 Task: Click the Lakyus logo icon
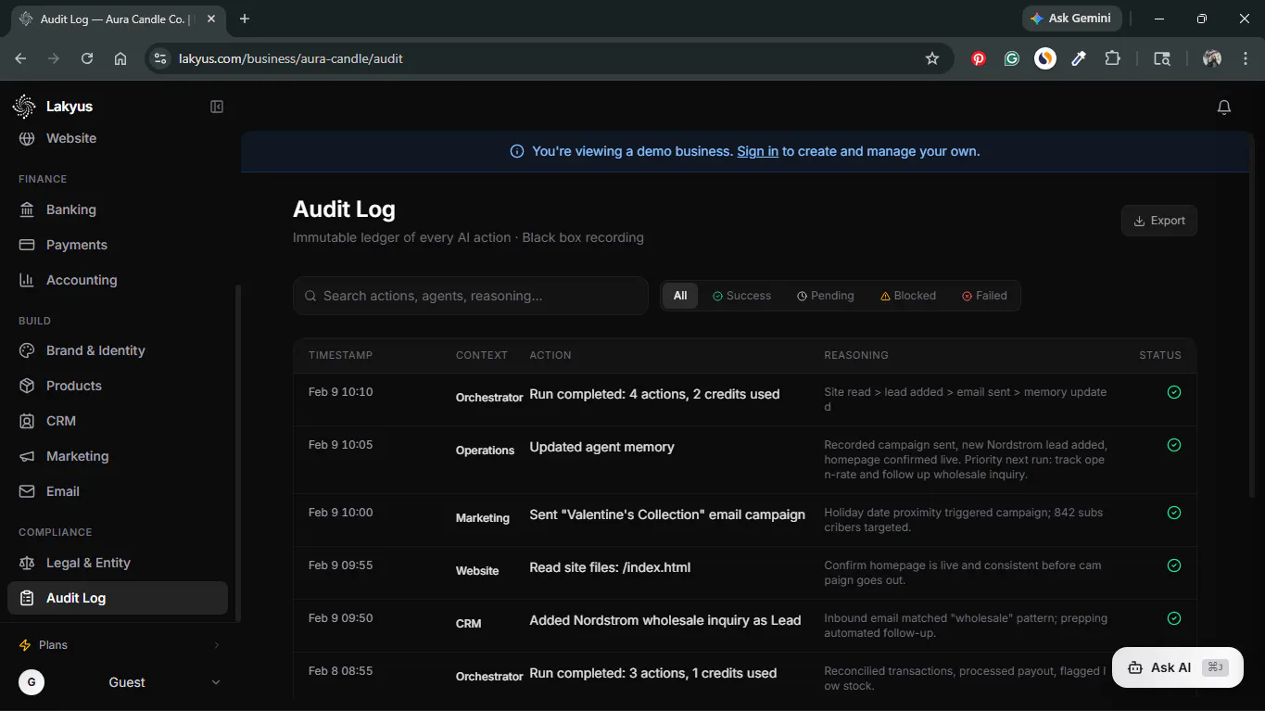tap(24, 107)
